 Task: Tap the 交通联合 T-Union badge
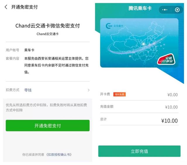tap(166, 59)
